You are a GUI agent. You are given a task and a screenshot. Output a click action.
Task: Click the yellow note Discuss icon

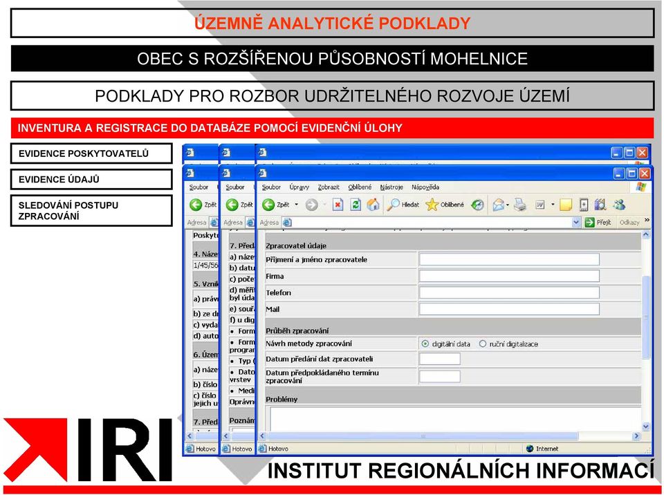566,205
